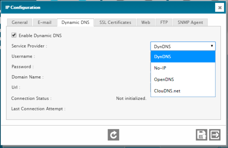The image size is (228, 148).
Task: Close the IP Configuration dialog
Action: point(220,8)
